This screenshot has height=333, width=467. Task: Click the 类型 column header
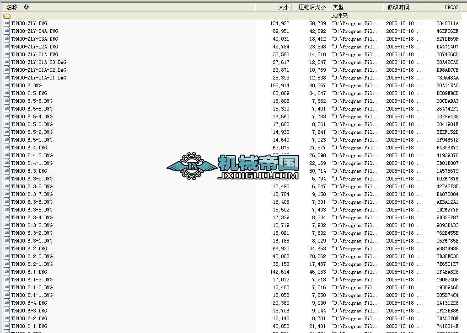[337, 7]
